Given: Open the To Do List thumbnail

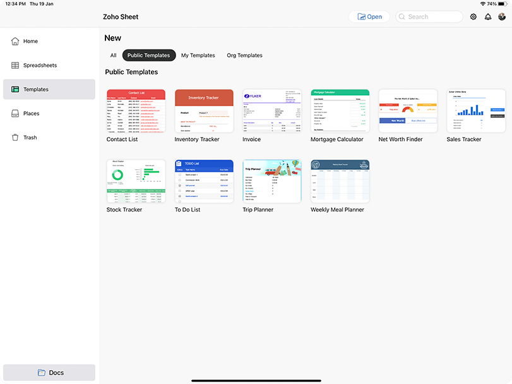Looking at the screenshot, I should pos(204,181).
